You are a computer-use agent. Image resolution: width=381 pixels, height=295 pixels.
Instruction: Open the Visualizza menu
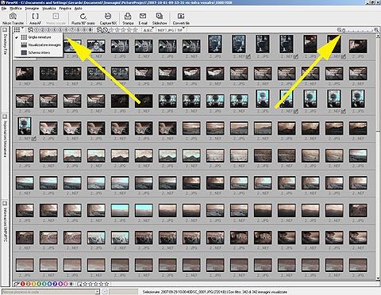[x=49, y=9]
